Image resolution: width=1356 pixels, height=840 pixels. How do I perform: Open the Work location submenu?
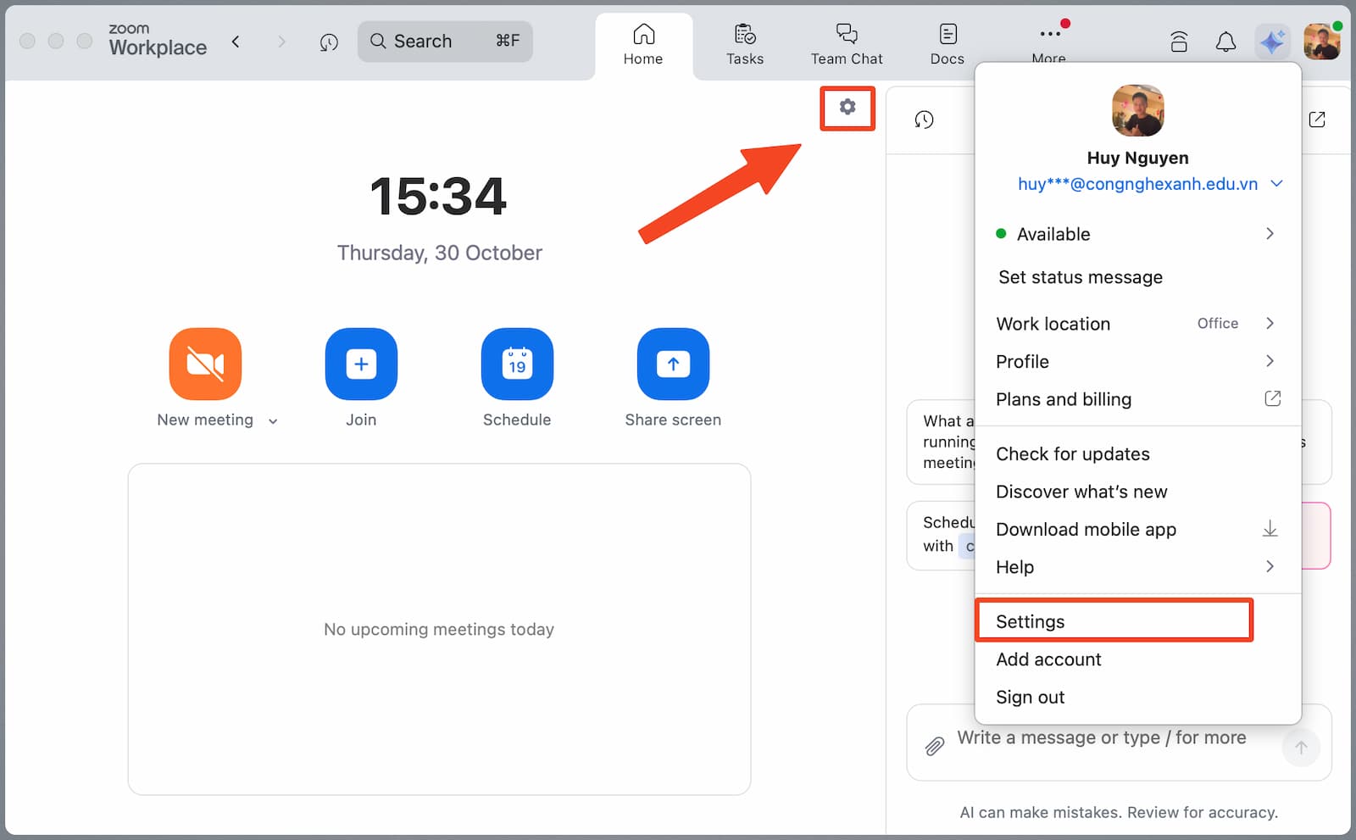point(1269,323)
